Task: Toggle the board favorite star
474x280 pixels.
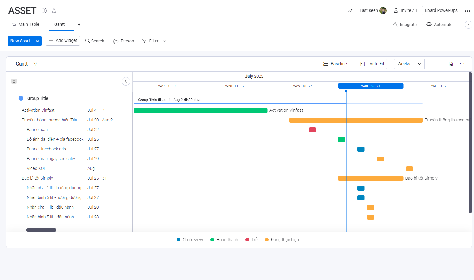Action: (x=54, y=11)
